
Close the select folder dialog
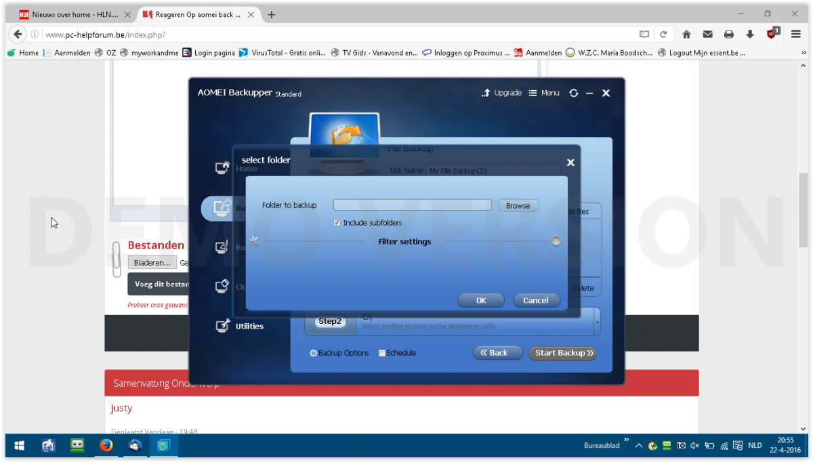point(570,163)
